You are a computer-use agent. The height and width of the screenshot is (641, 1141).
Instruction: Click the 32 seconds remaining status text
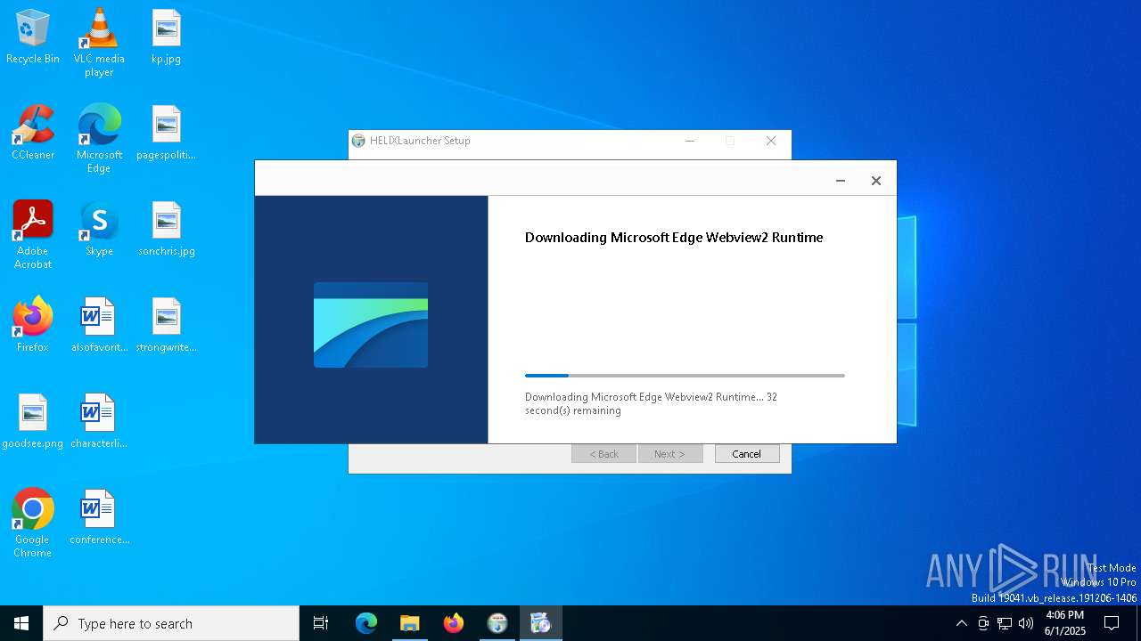[x=651, y=404]
